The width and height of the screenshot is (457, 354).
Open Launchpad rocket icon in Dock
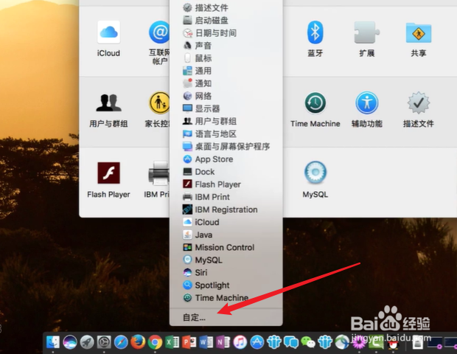[x=87, y=342]
